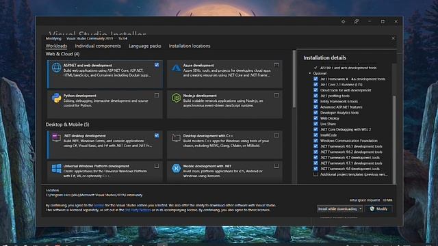The height and width of the screenshot is (246, 438).
Task: Uncheck Advanced ASP.NET features option
Action: coord(315,107)
